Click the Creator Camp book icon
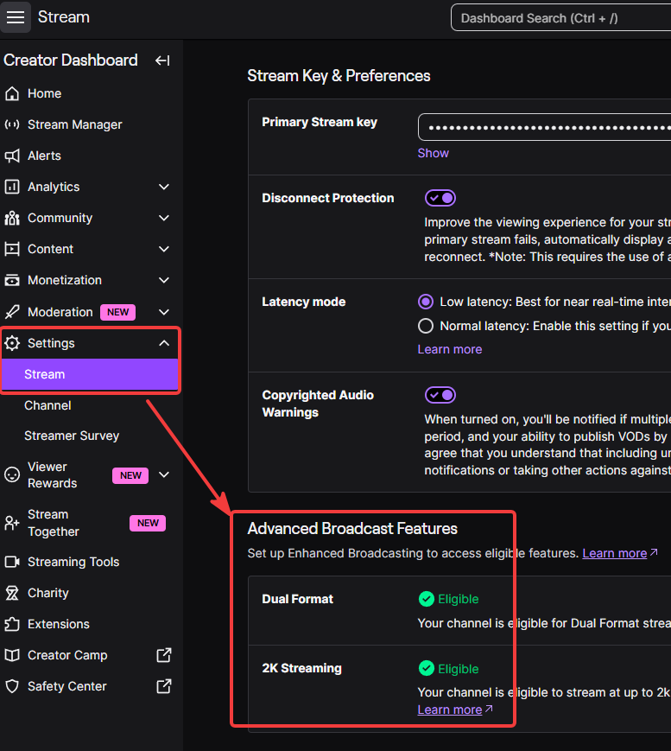The image size is (671, 751). [x=12, y=655]
